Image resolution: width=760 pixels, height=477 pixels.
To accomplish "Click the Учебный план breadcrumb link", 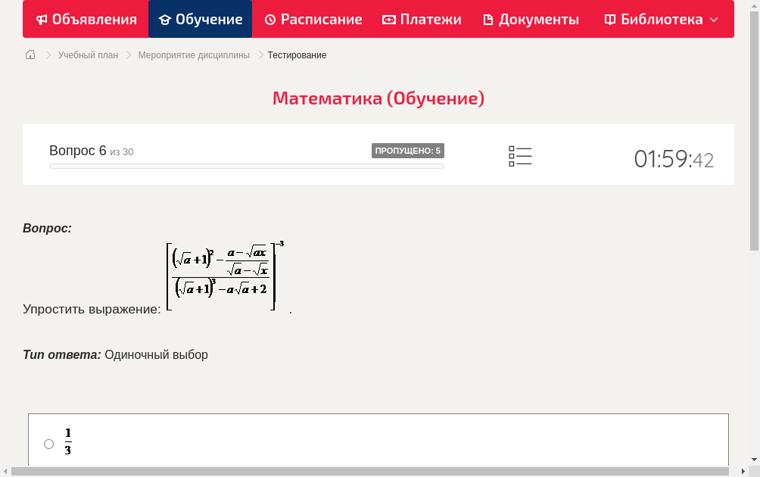I will click(89, 55).
